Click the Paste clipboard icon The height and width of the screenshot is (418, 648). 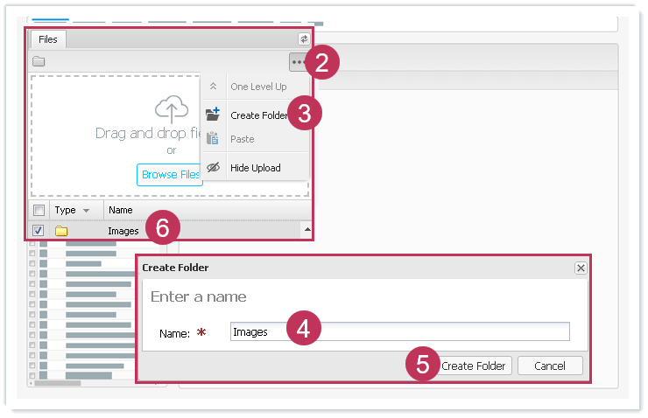tap(213, 139)
